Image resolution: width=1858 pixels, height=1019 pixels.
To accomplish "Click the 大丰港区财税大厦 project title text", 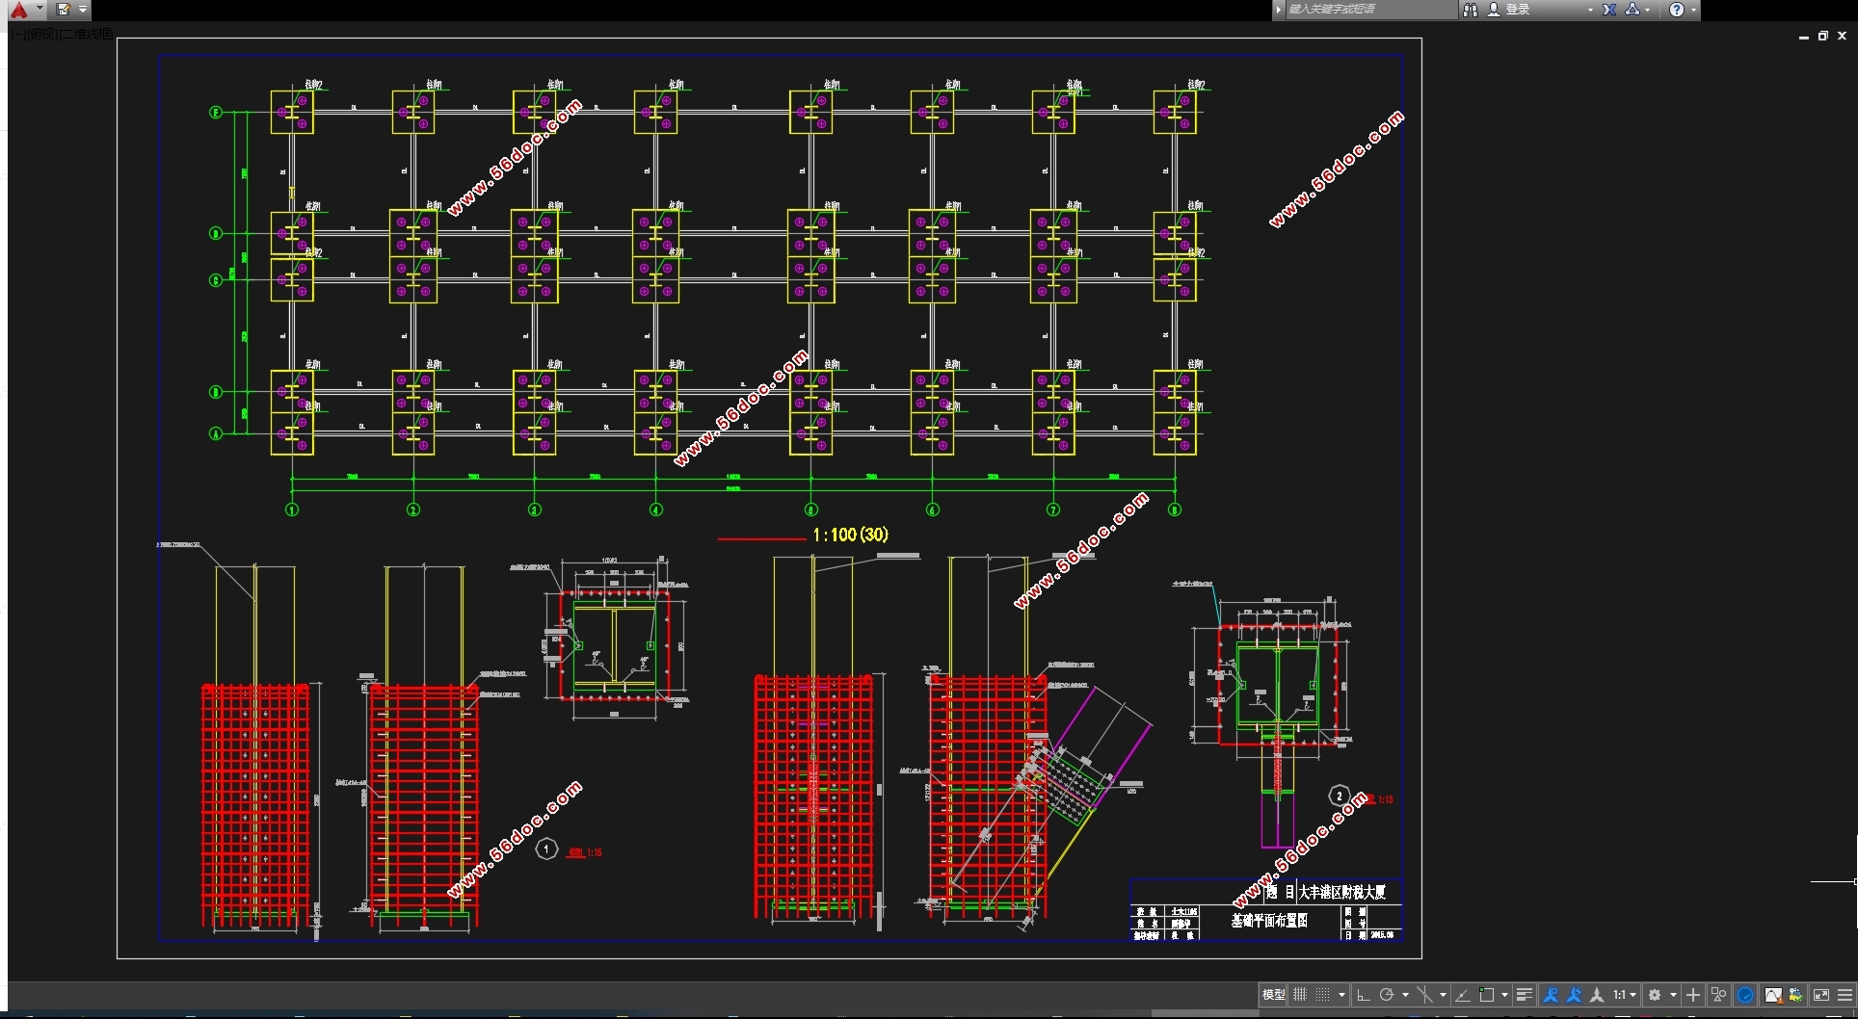I will (x=1342, y=892).
